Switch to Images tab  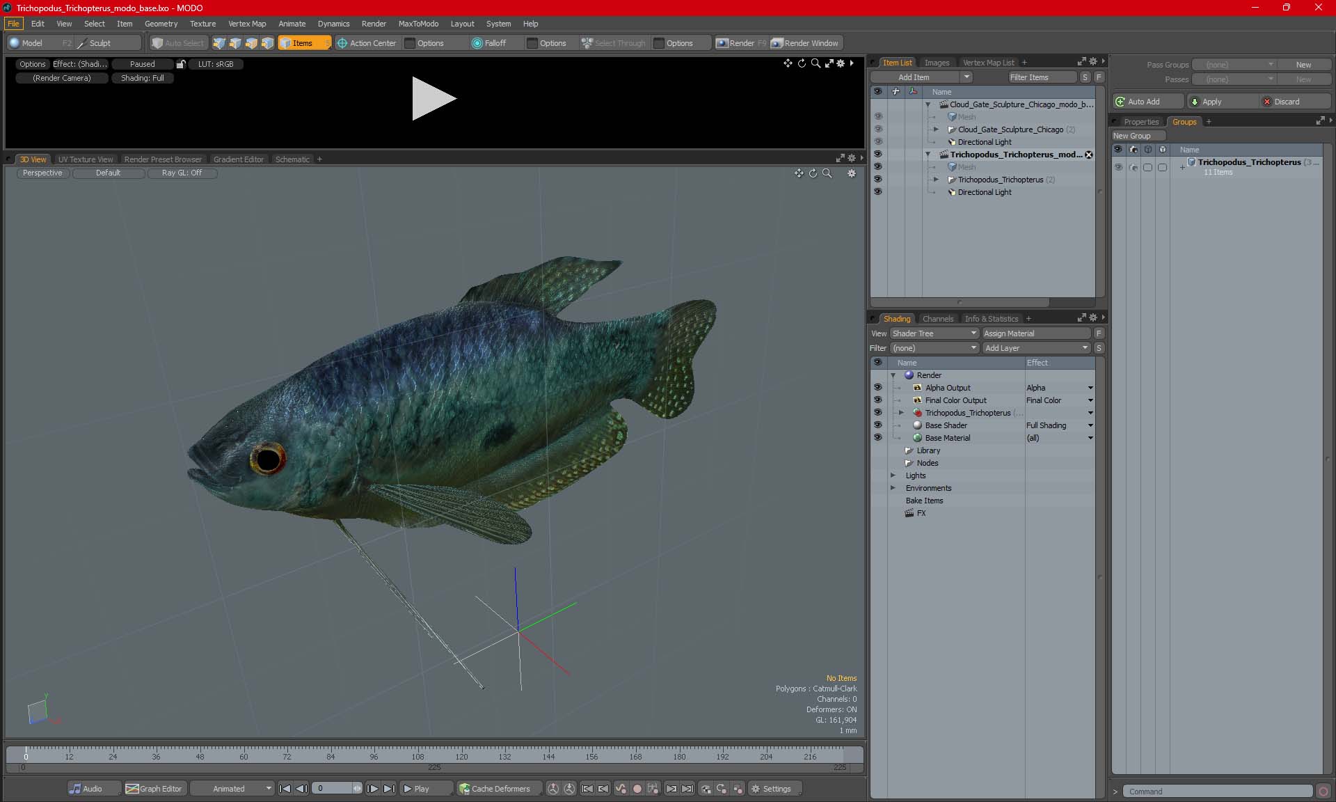[937, 63]
